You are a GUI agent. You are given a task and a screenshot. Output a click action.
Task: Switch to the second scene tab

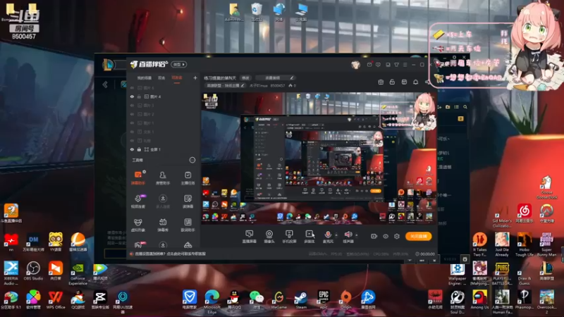tap(162, 78)
